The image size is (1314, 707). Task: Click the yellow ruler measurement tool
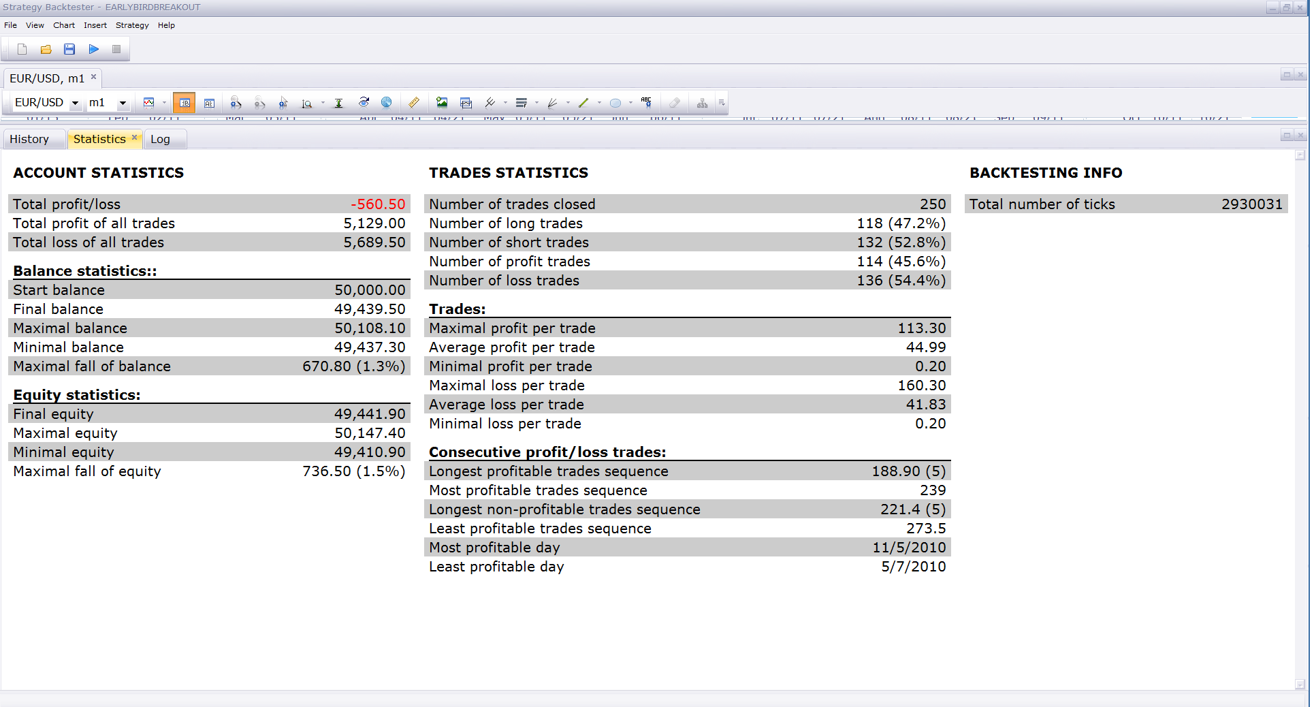point(414,103)
